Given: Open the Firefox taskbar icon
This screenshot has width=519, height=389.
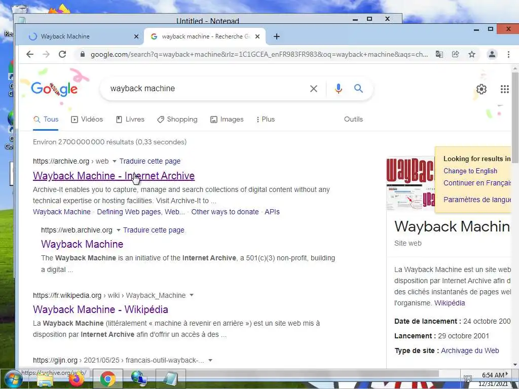Looking at the screenshot, I should (77, 379).
